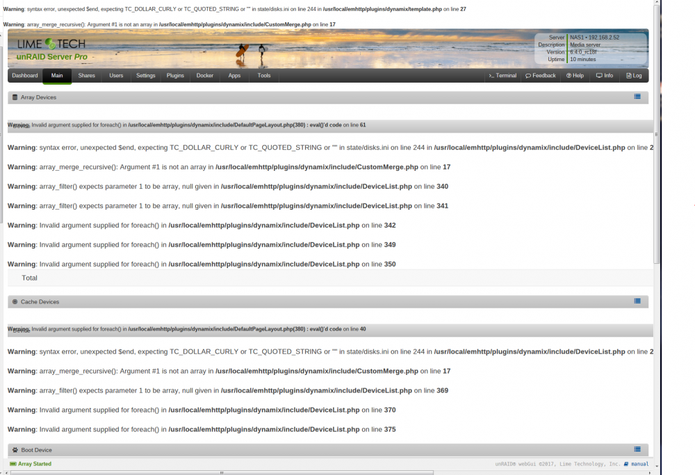695x475 pixels.
Task: Go to the Shares tab
Action: (x=86, y=76)
